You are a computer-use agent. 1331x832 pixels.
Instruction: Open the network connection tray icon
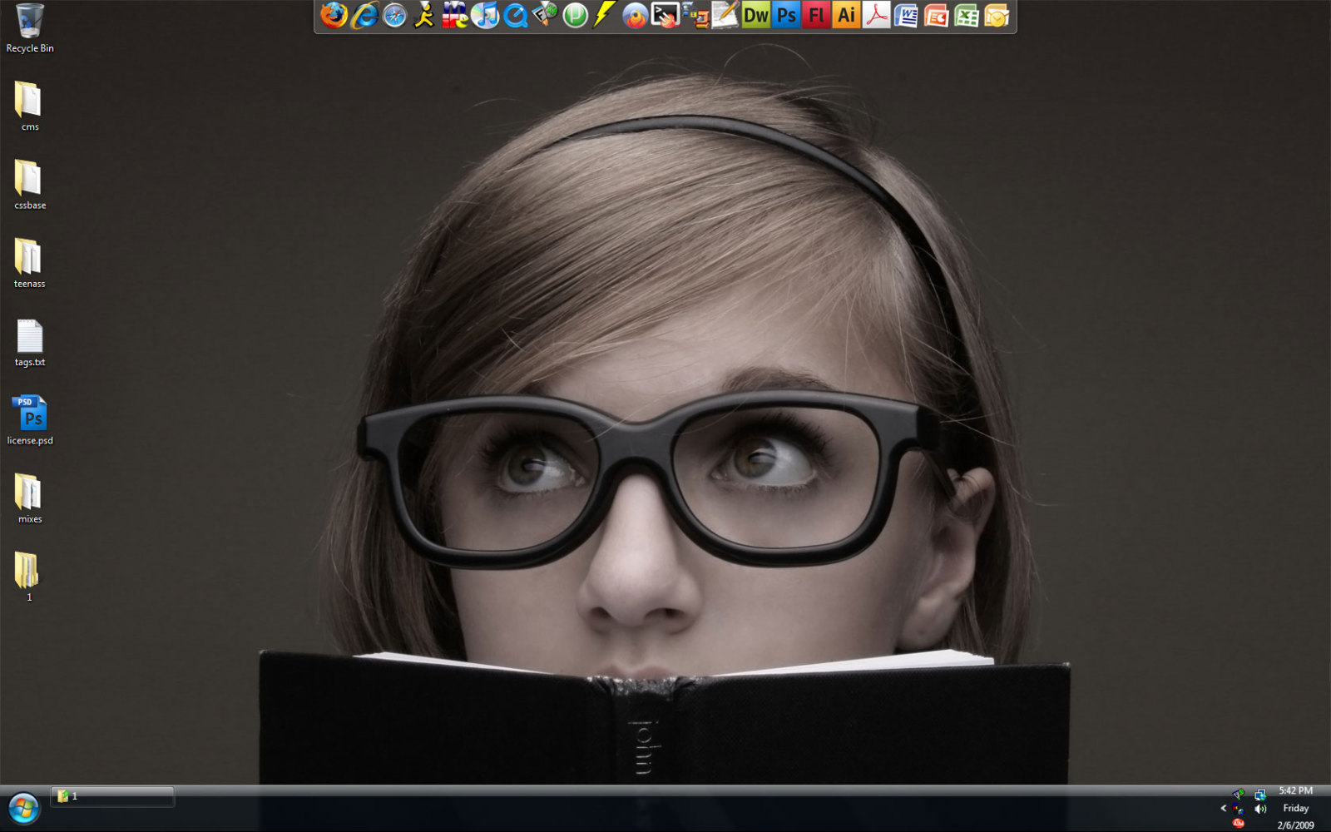[1260, 795]
